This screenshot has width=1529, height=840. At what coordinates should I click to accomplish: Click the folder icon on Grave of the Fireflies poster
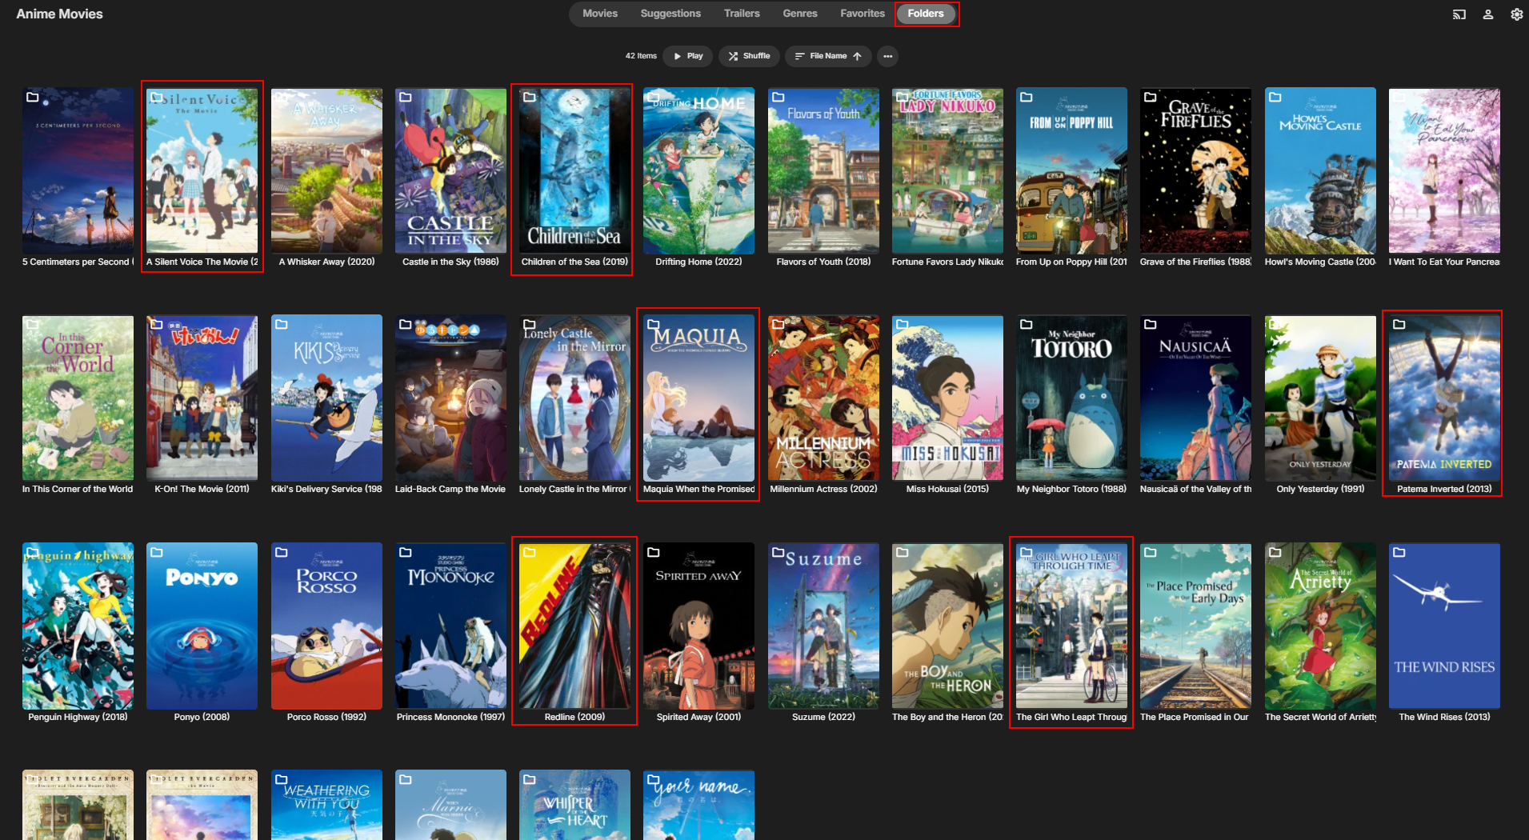tap(1151, 97)
